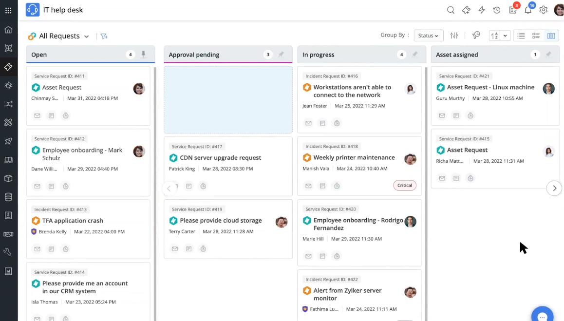Image resolution: width=564 pixels, height=321 pixels.
Task: Open the Requests module ticket icon
Action: pos(8,67)
